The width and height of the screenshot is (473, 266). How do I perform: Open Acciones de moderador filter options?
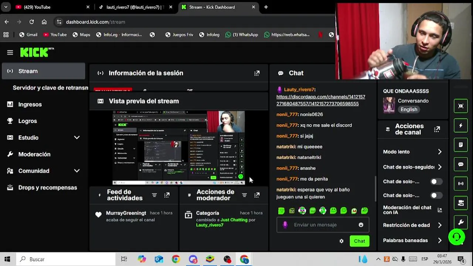[244, 195]
